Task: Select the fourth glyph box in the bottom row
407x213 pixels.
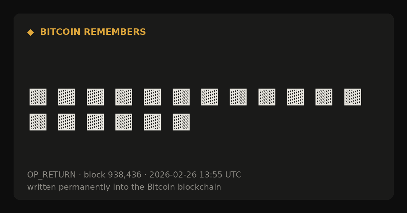Action: click(124, 122)
